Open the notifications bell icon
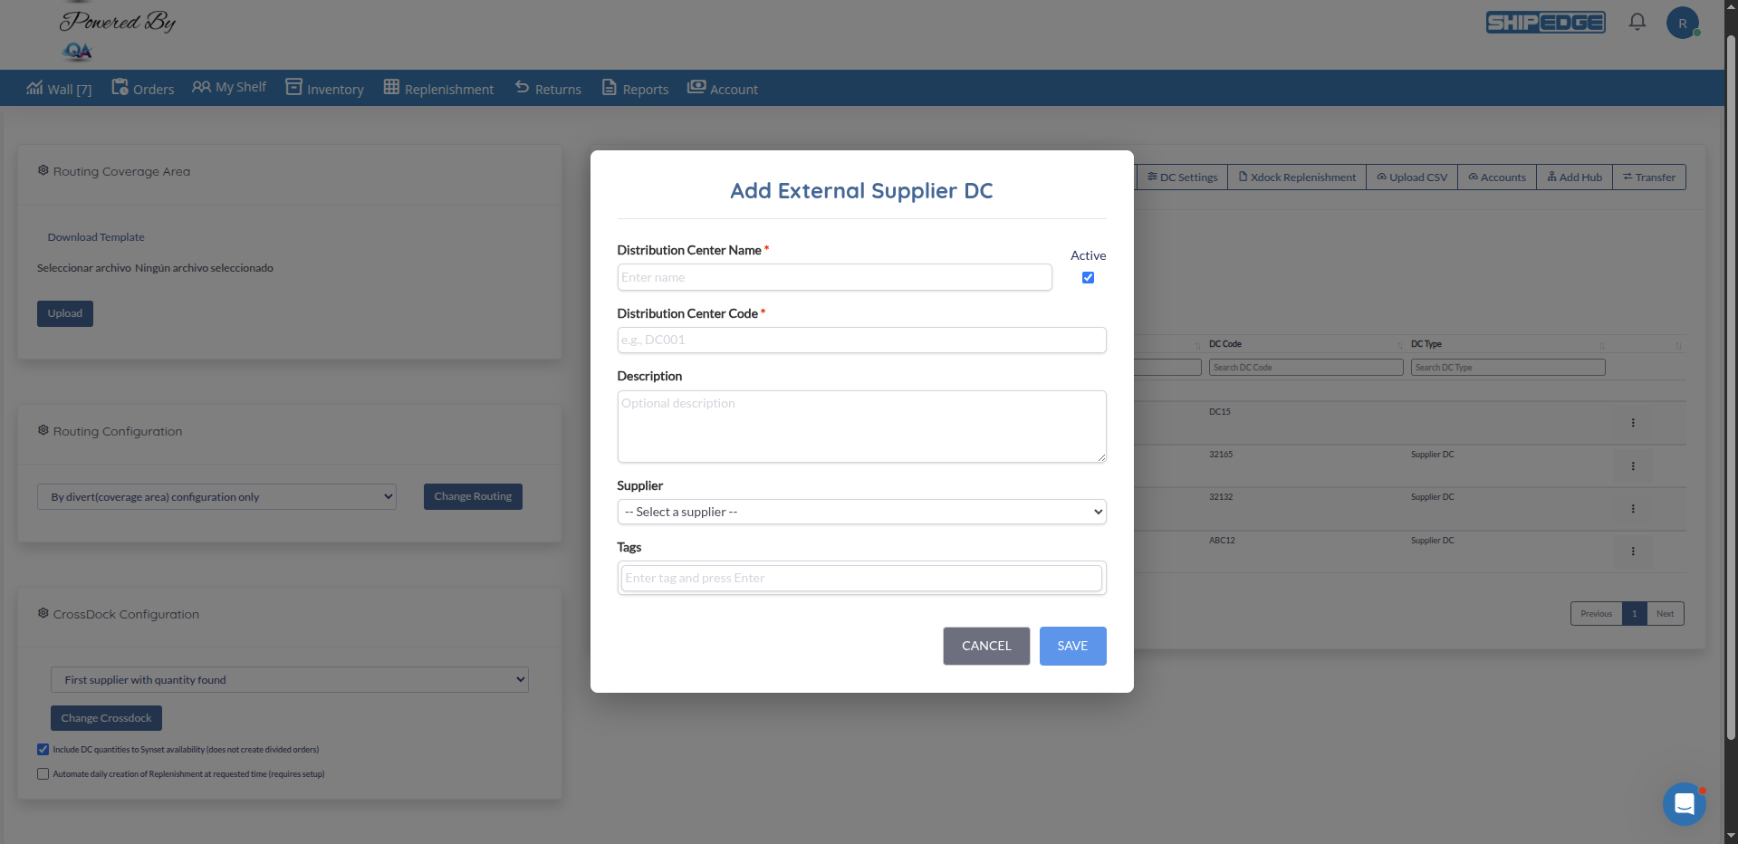 1637,22
